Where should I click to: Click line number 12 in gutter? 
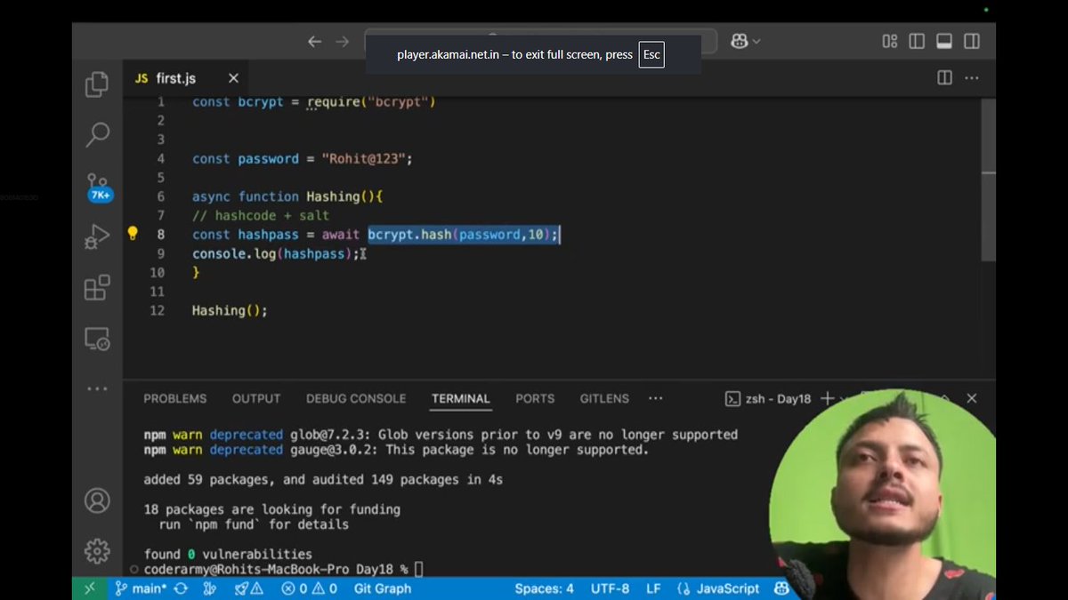pyautogui.click(x=158, y=310)
